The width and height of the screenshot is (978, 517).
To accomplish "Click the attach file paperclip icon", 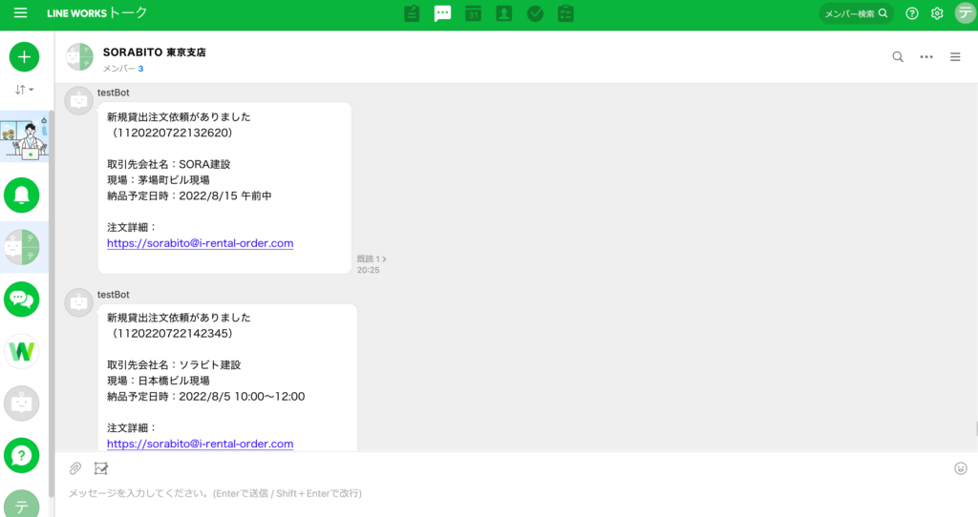I will tap(74, 468).
